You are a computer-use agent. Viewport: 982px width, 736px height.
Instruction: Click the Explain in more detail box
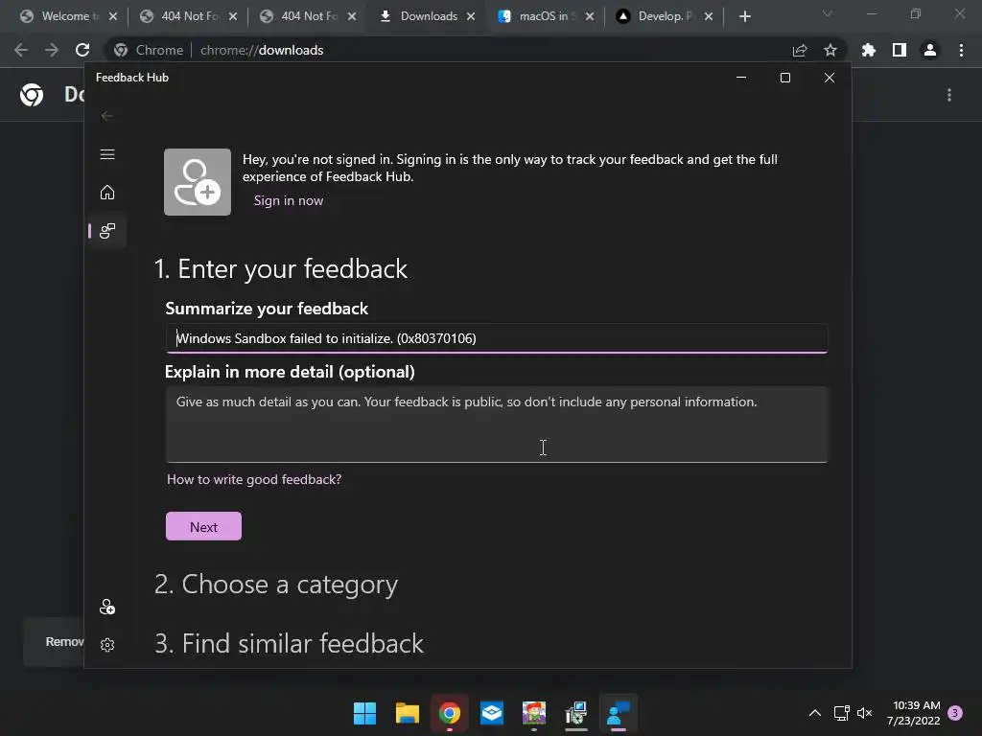497,425
